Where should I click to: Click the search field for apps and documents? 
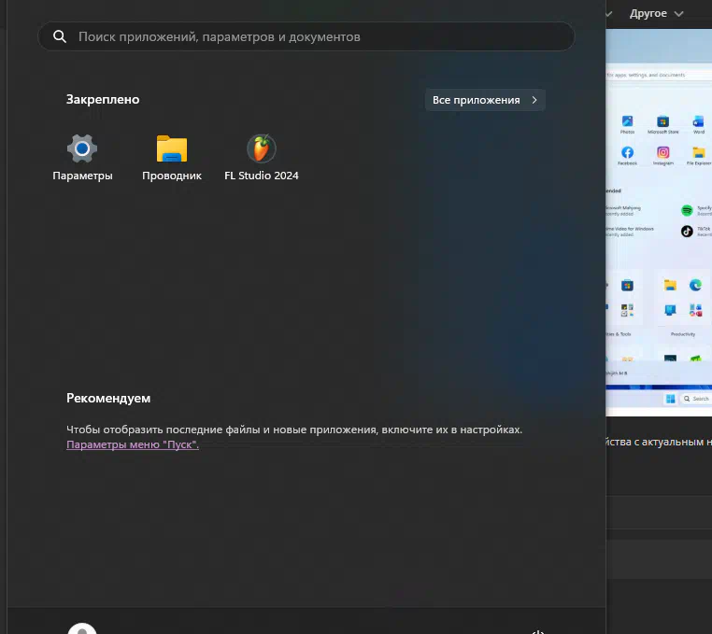coord(308,36)
